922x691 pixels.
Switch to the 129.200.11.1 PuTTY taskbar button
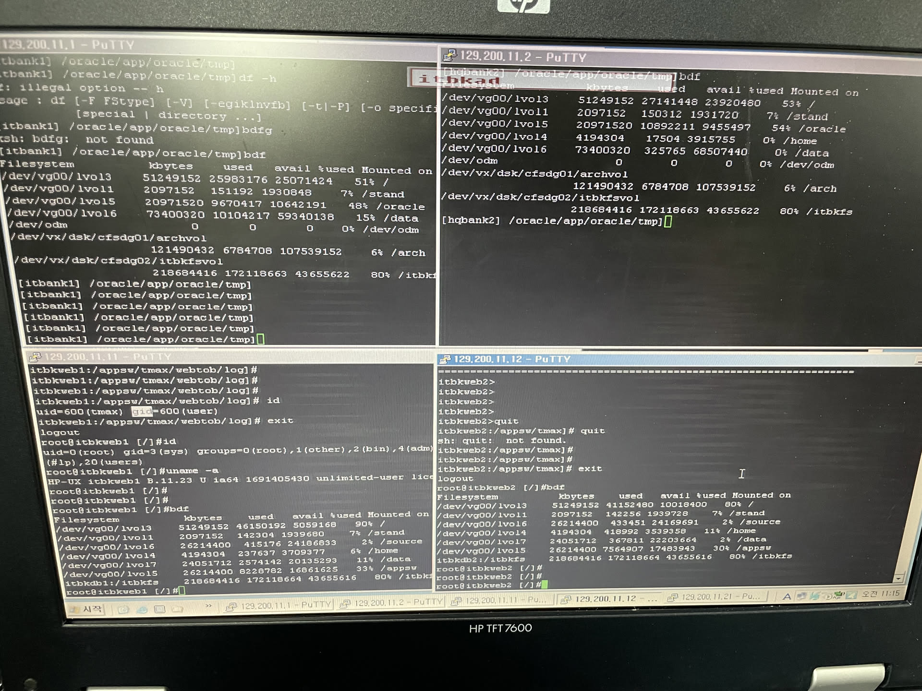279,605
